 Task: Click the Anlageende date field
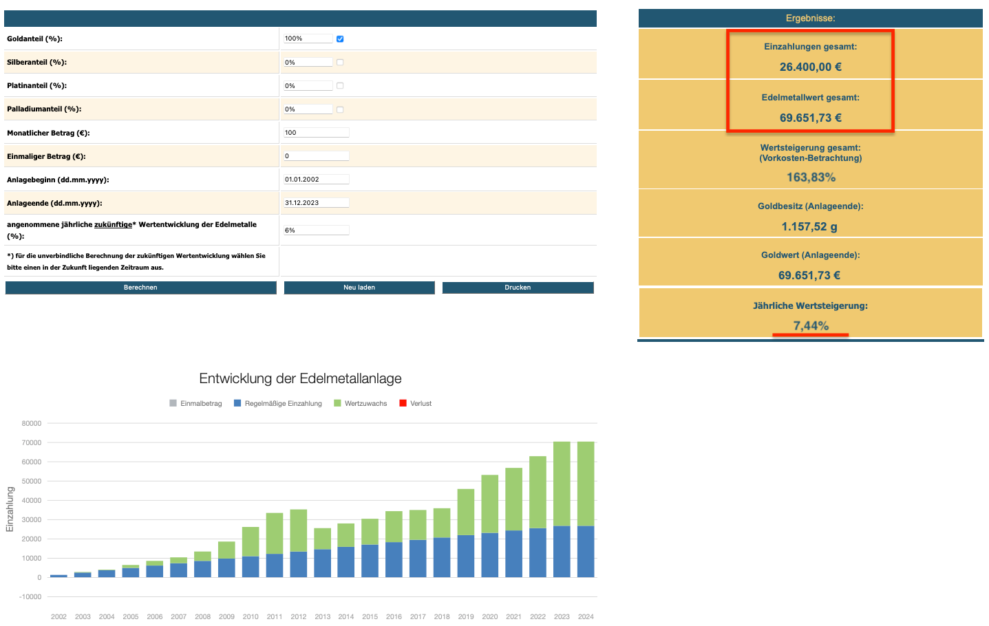click(316, 203)
